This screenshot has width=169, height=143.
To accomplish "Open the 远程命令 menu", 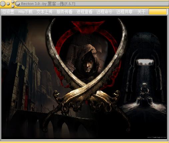I will (104, 12).
